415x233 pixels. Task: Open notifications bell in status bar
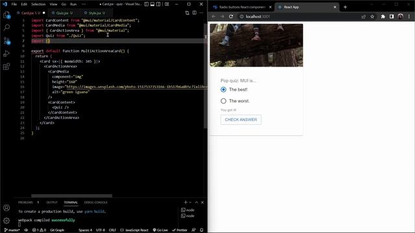click(202, 230)
